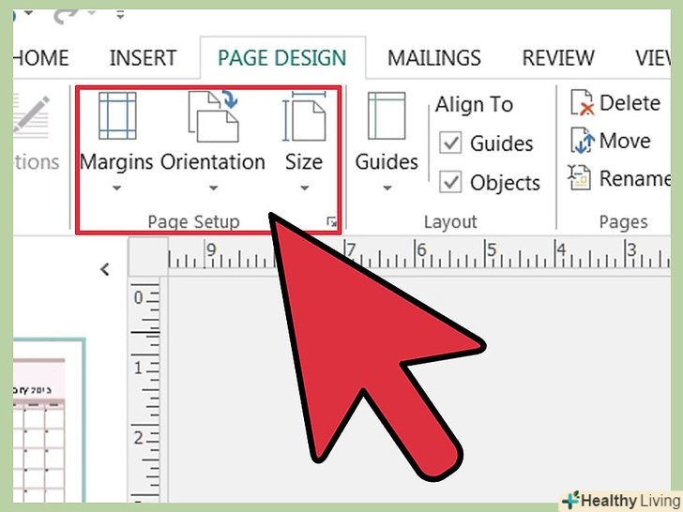The height and width of the screenshot is (512, 683).
Task: Switch to the INSERT tab
Action: 144,58
